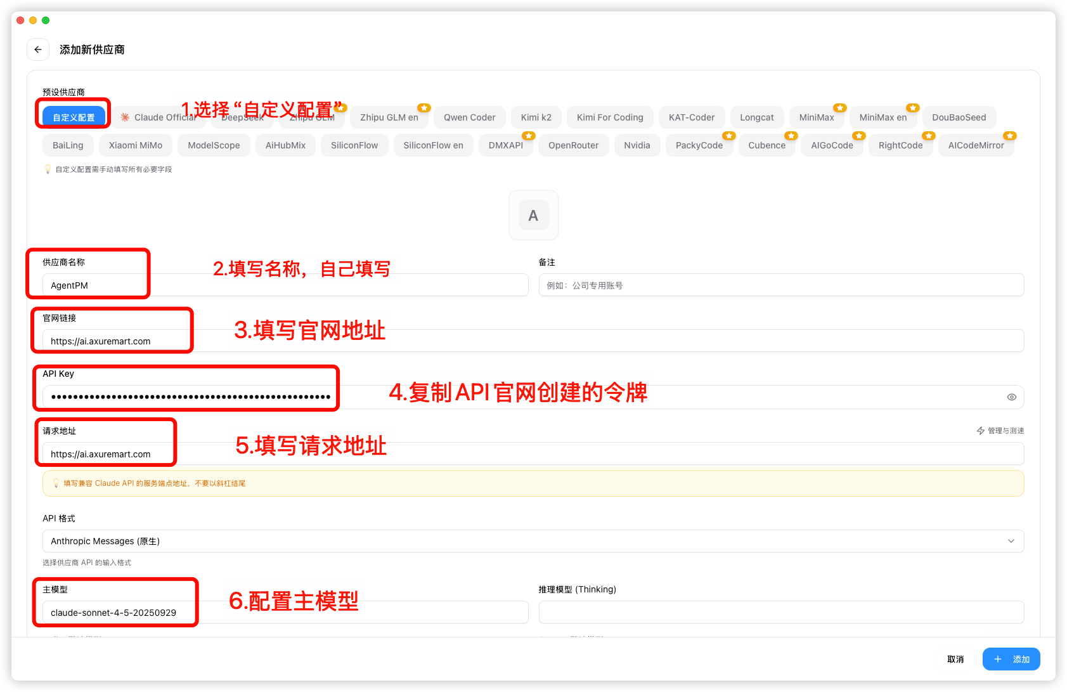1067x692 pixels.
Task: Select the MiniMax en preset
Action: [x=883, y=117]
